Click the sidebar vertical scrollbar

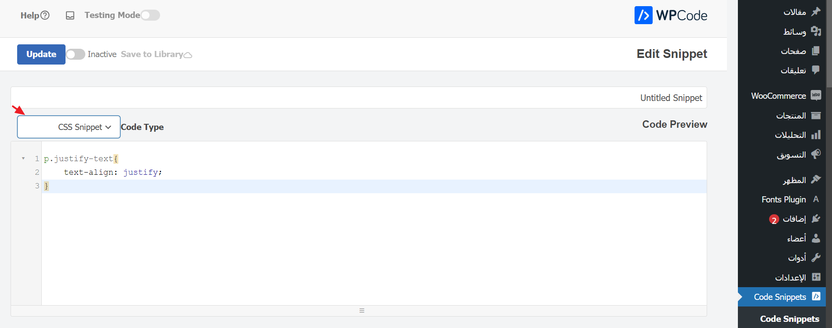[829, 44]
